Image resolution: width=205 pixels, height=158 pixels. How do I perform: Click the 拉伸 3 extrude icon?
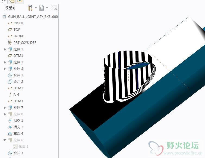click(10, 69)
